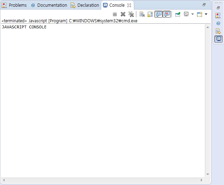
Task: Switch to the Declaration tab
Action: click(85, 5)
